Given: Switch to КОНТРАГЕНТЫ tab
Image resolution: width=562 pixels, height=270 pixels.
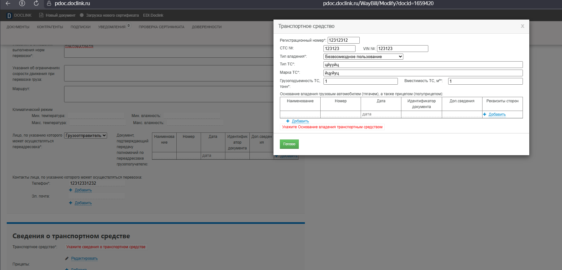Looking at the screenshot, I should (x=50, y=27).
